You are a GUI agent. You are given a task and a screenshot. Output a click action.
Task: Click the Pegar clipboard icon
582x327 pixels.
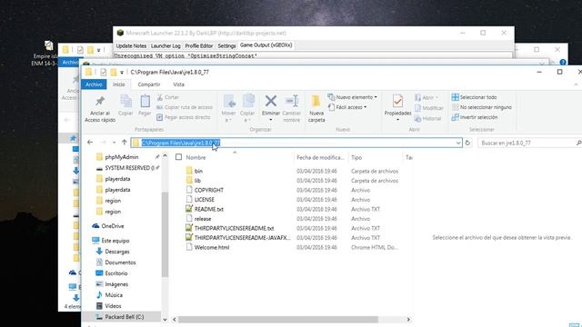click(145, 101)
